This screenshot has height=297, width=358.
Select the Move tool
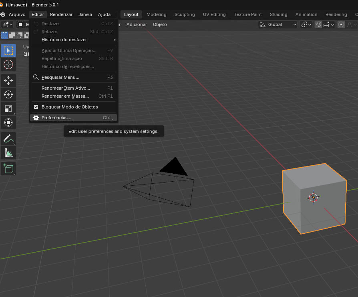click(x=8, y=80)
